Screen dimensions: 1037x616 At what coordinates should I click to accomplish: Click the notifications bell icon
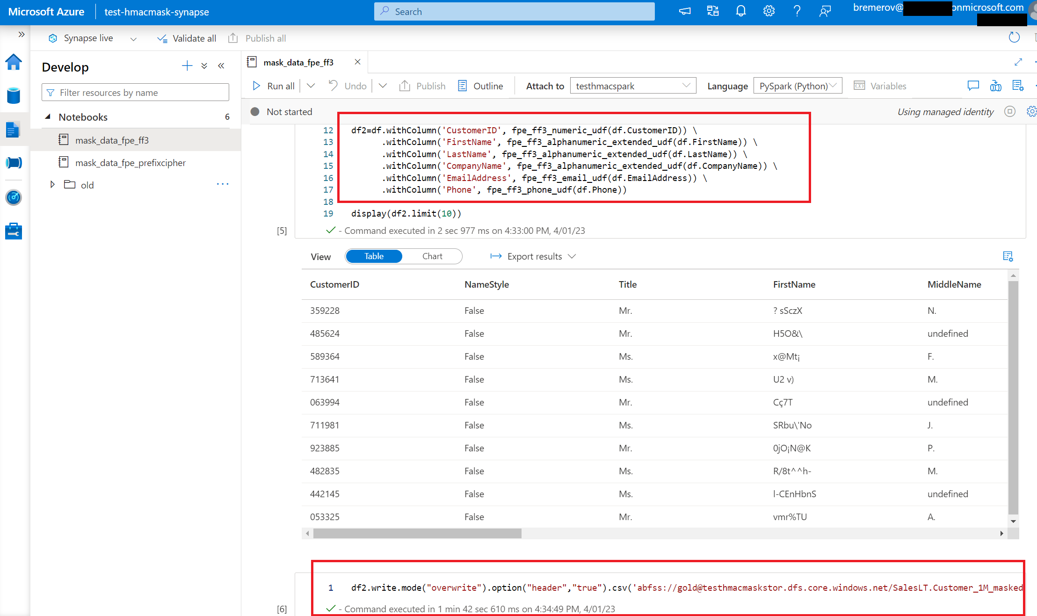pyautogui.click(x=740, y=11)
